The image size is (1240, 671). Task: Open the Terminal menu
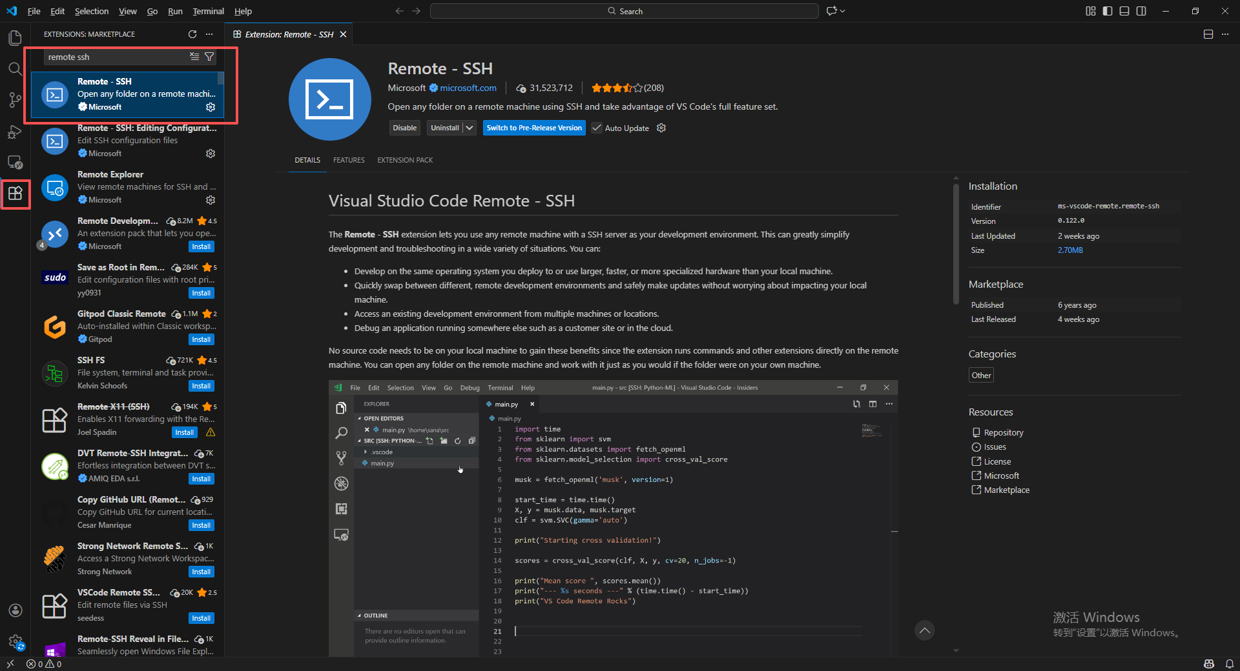(x=208, y=11)
